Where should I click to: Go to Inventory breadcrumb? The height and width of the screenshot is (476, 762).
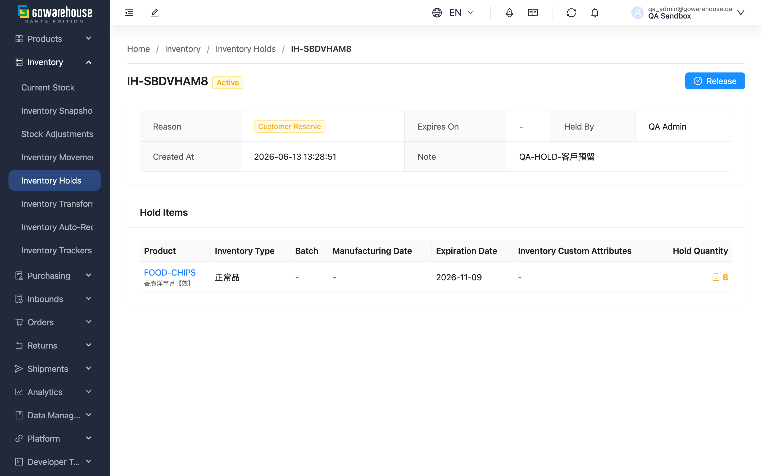pyautogui.click(x=183, y=49)
